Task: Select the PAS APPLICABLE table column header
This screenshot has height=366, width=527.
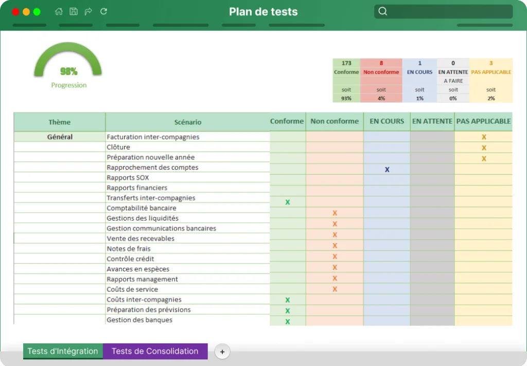Action: [483, 121]
